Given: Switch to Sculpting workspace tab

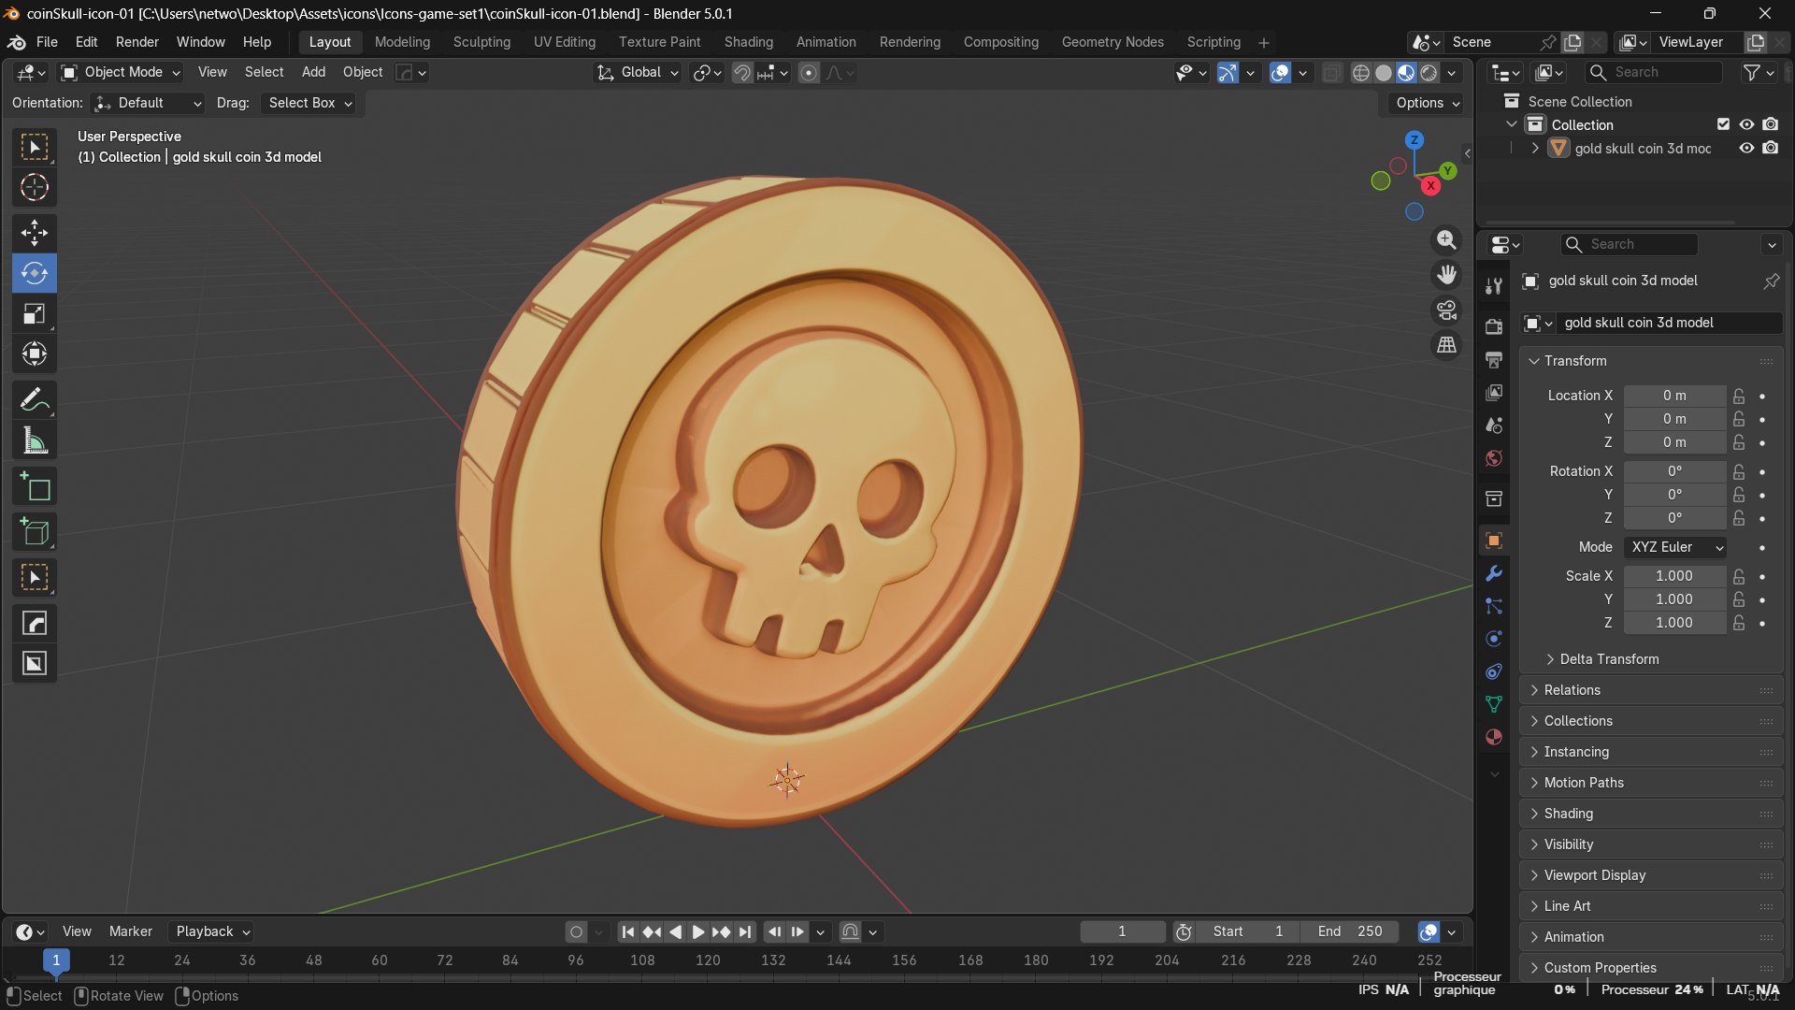Looking at the screenshot, I should tap(481, 42).
